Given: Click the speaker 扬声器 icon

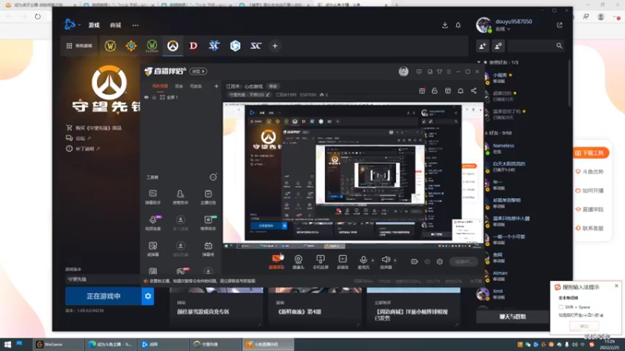Looking at the screenshot, I should point(385,261).
